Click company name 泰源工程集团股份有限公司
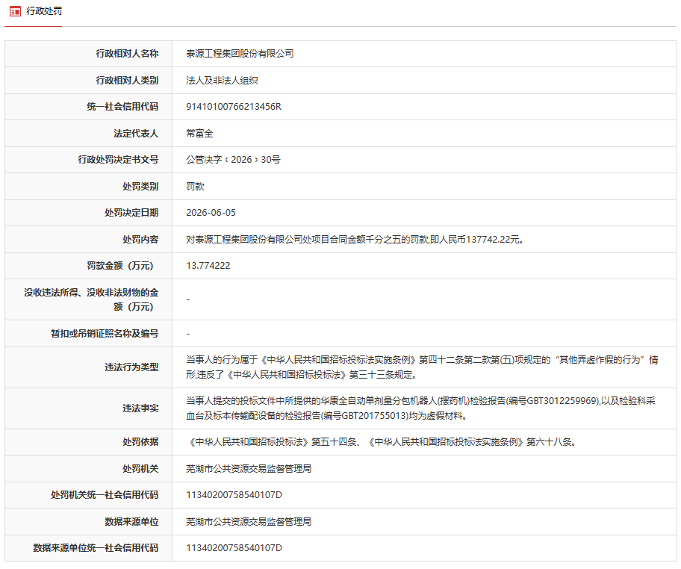681x569 pixels. [240, 54]
